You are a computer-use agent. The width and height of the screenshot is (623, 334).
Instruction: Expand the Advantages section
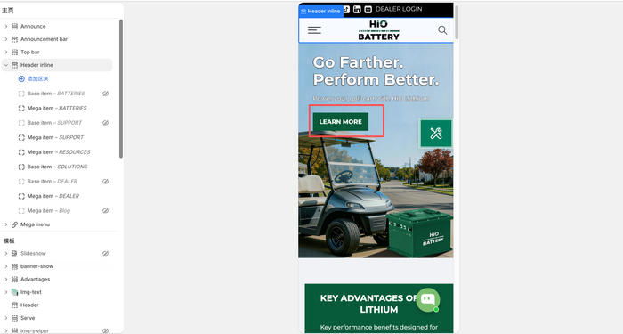click(6, 279)
